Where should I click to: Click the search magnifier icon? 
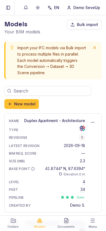(x=9, y=91)
